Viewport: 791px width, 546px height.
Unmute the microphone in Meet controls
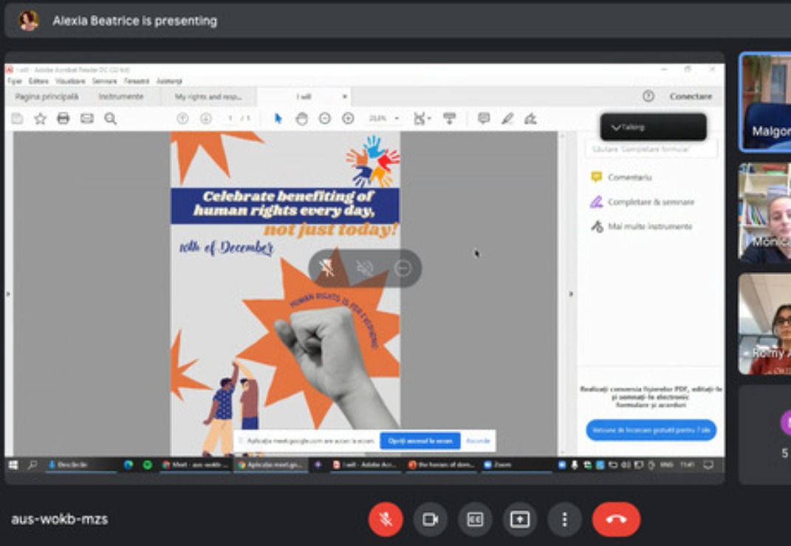[x=386, y=519]
